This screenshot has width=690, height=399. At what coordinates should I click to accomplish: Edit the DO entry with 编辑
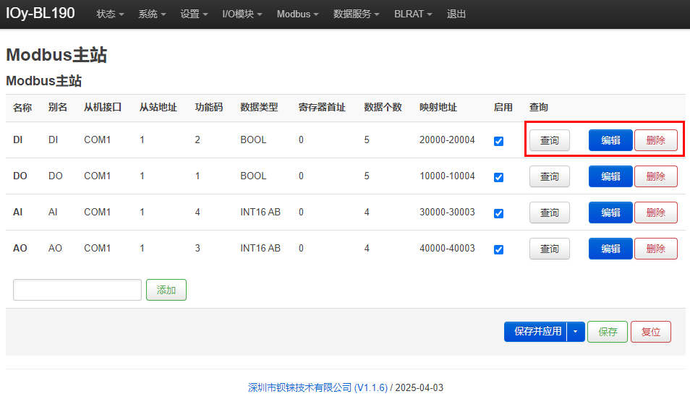coord(610,176)
